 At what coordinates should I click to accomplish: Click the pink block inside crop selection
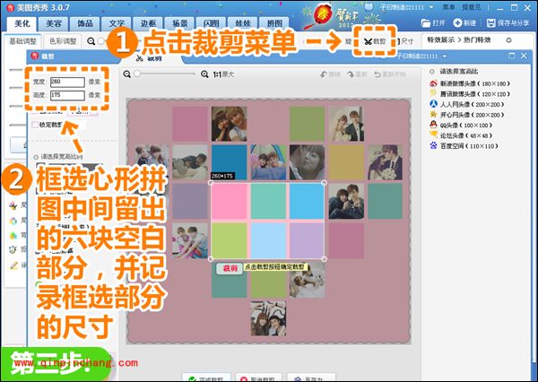click(x=229, y=201)
